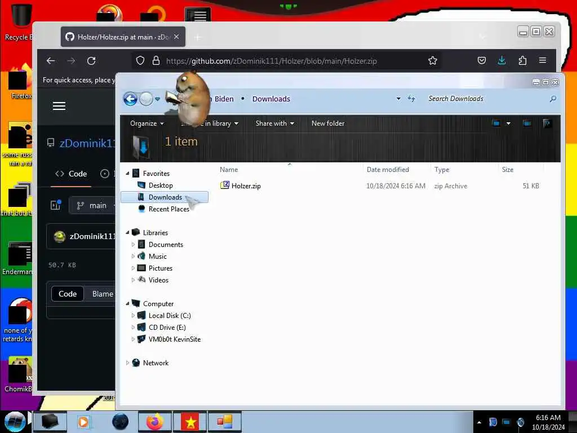Select the Holzer/Holzer.zip browser tab
The height and width of the screenshot is (433, 577).
pos(123,37)
